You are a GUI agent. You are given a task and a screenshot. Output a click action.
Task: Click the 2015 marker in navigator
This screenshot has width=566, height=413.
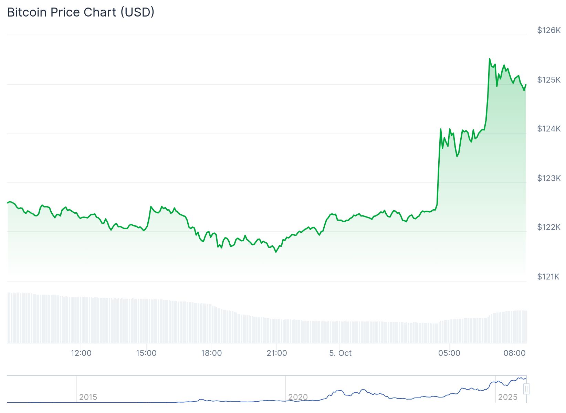pos(88,397)
